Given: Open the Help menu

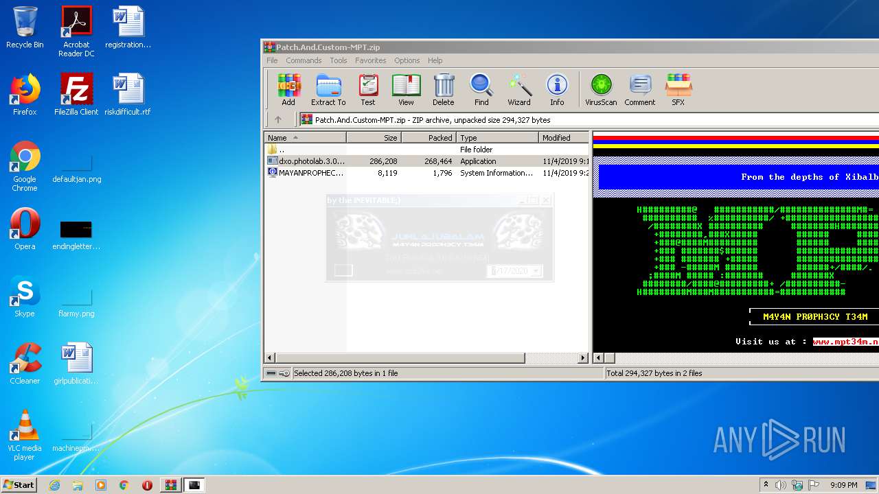Looking at the screenshot, I should tap(435, 60).
